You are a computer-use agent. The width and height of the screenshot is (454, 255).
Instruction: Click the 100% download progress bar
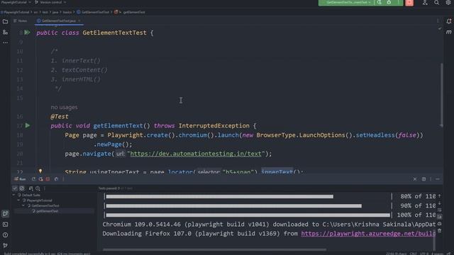[248, 215]
